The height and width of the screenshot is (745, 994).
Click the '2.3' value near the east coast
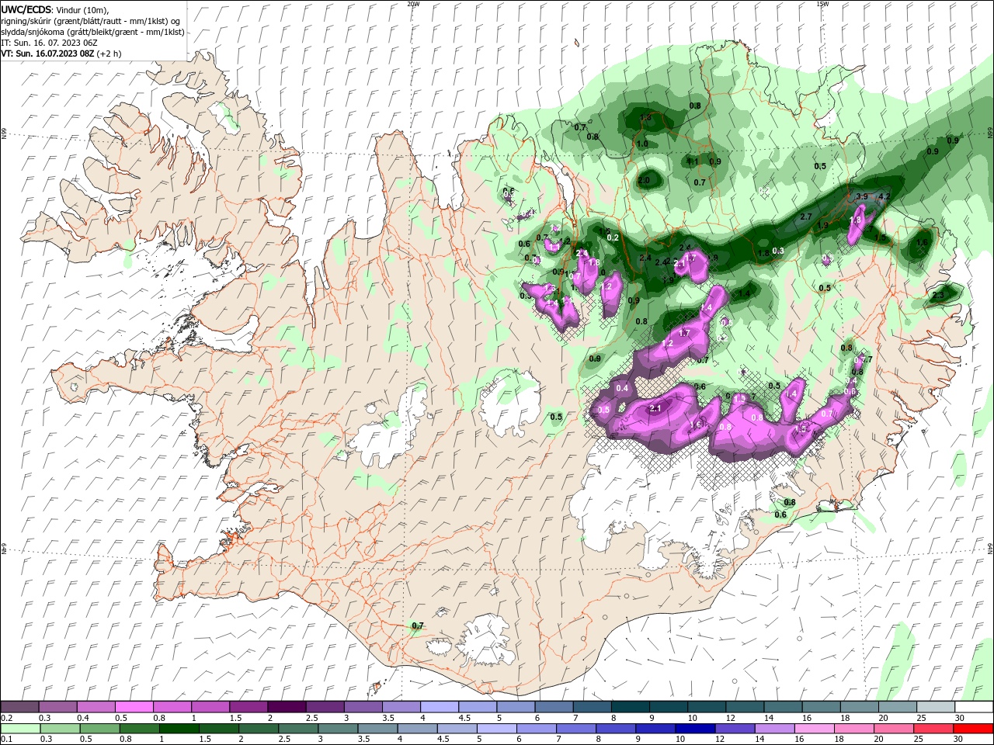[938, 296]
